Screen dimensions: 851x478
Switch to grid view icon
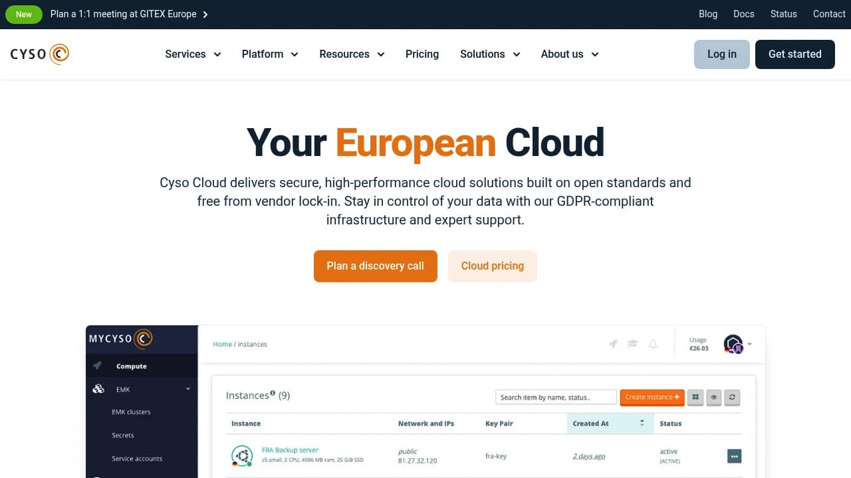695,397
